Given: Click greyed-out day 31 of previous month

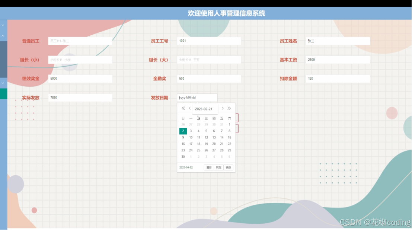Looking at the screenshot, I should click(222, 125).
